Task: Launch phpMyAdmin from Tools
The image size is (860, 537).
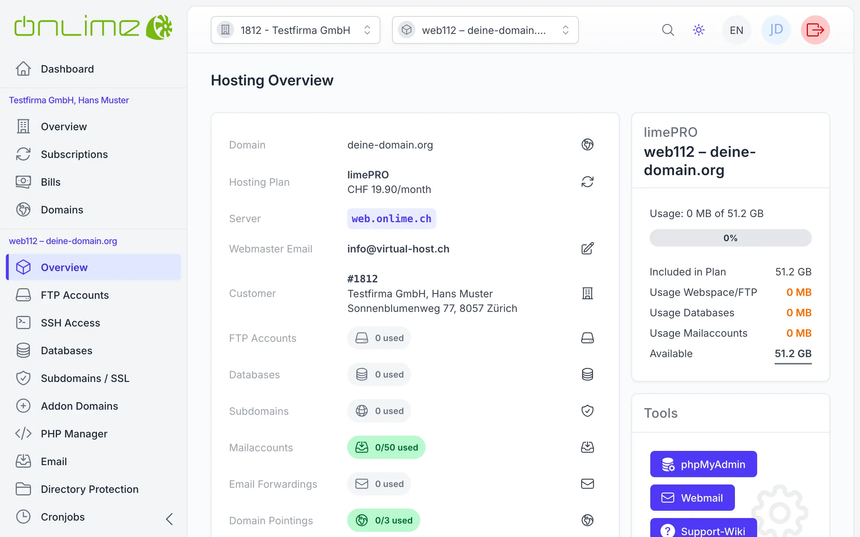Action: (704, 464)
